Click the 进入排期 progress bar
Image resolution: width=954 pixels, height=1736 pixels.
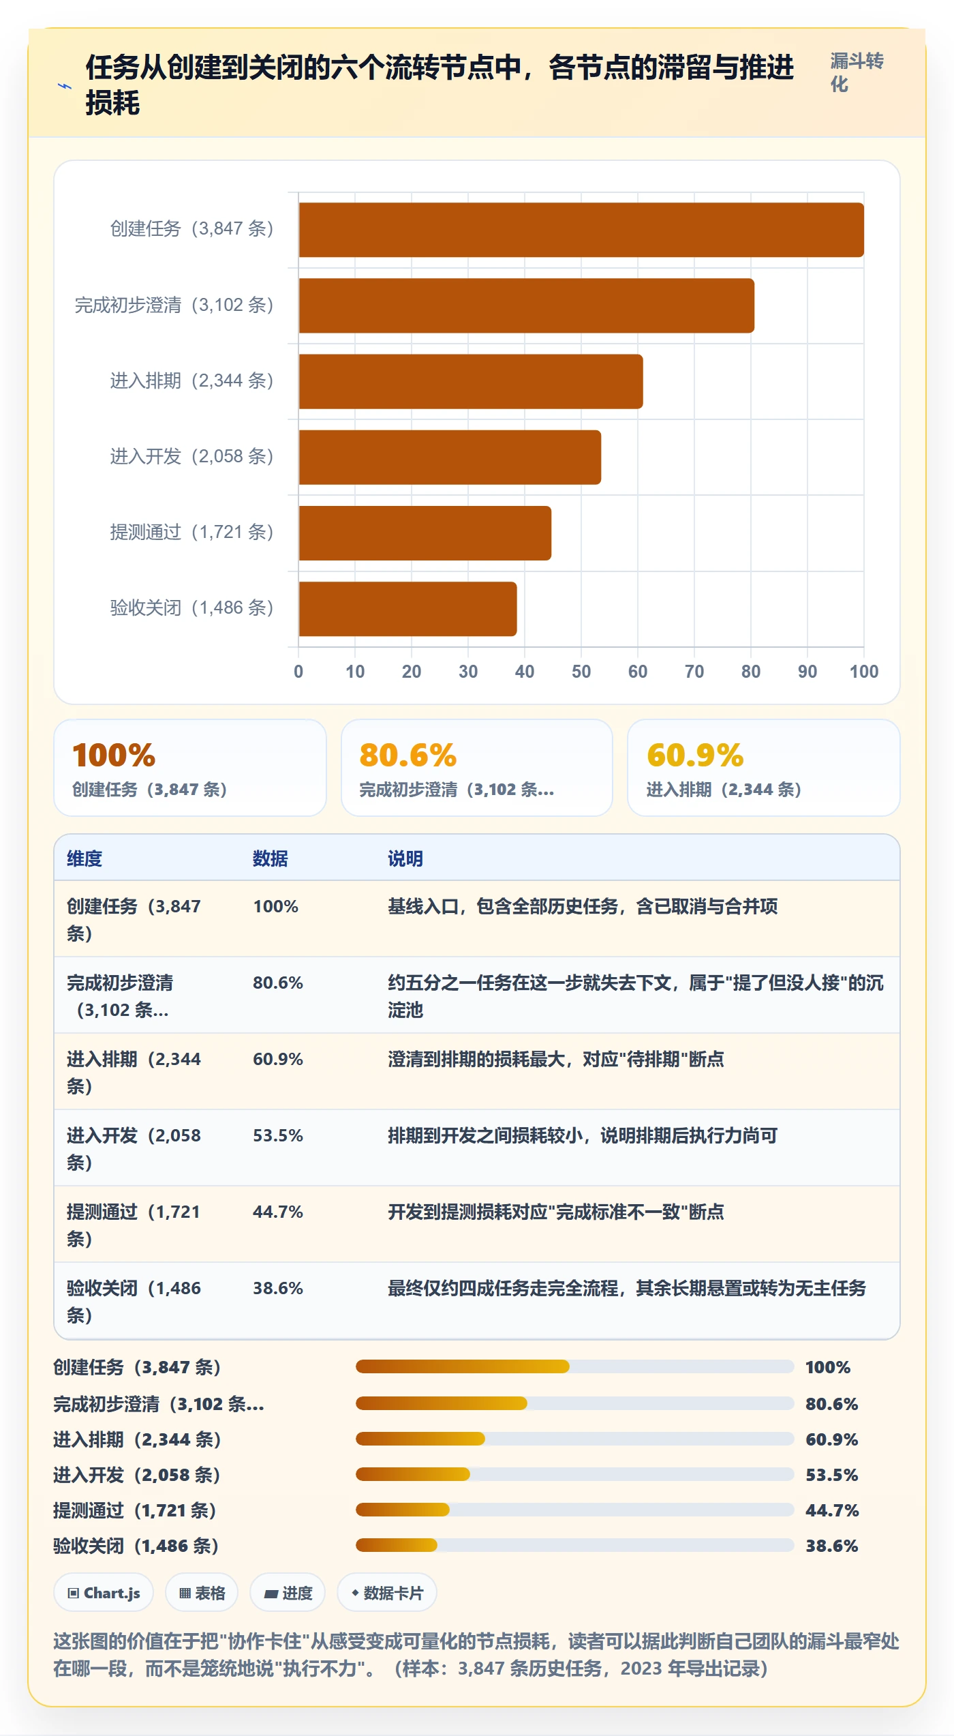click(575, 1439)
